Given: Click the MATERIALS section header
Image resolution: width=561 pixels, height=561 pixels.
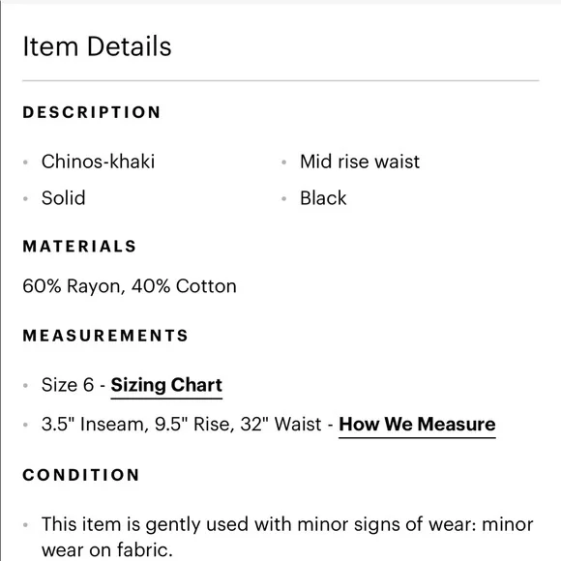Looking at the screenshot, I should [x=79, y=246].
